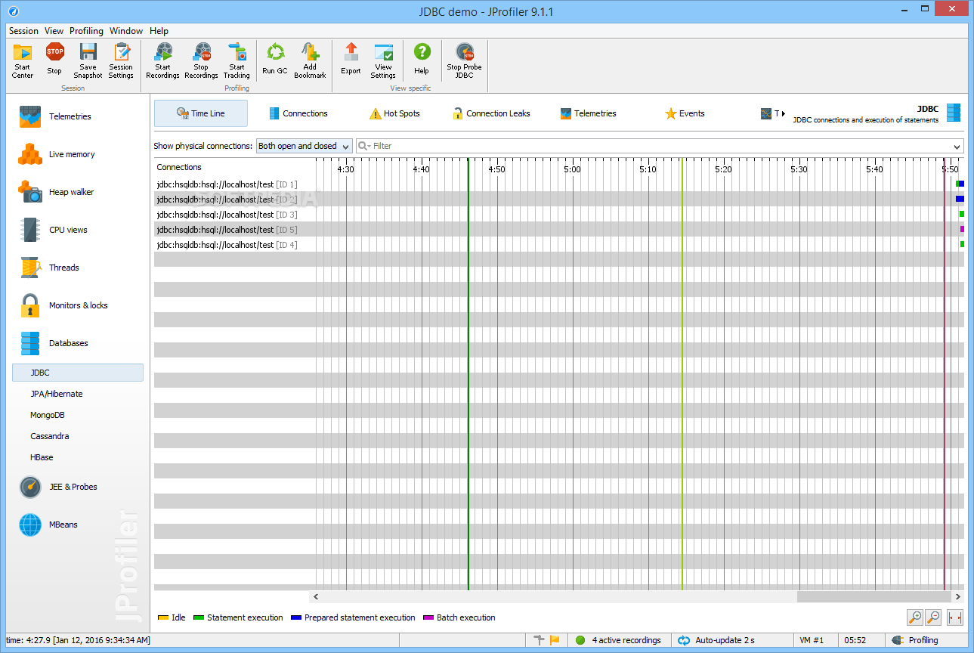Open the filter history dropdown arrow

click(957, 147)
